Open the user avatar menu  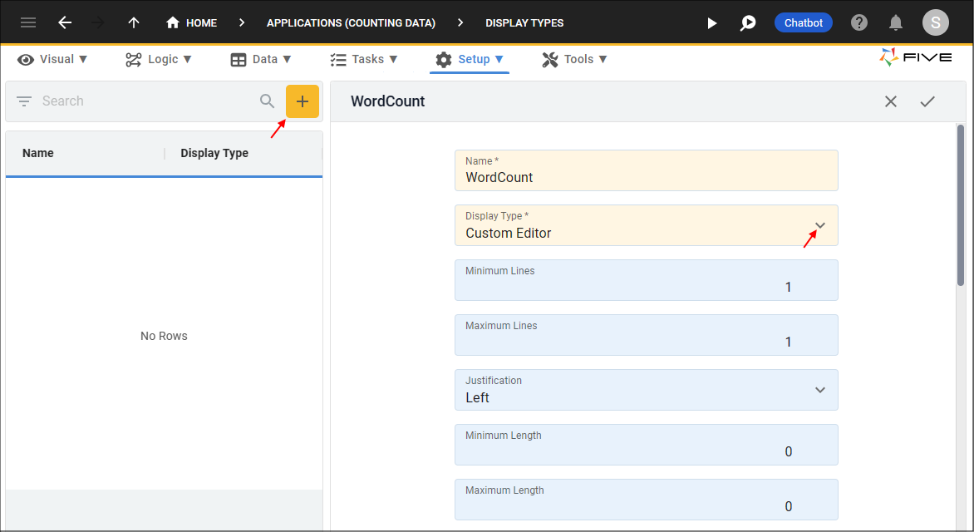point(935,22)
